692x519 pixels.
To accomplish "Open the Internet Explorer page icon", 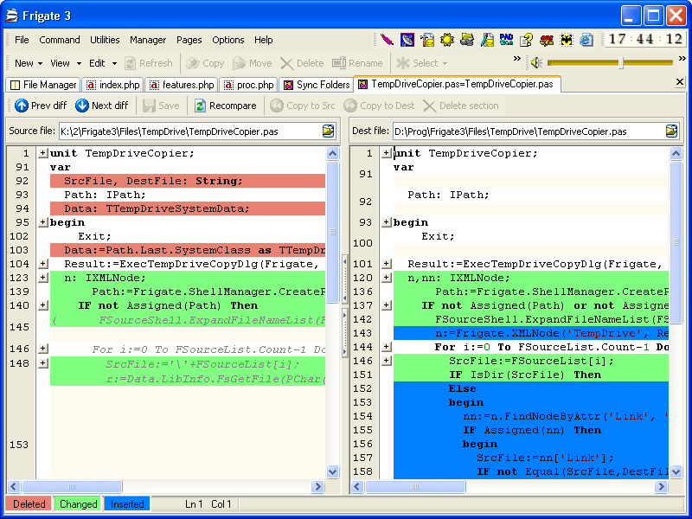I will pyautogui.click(x=586, y=40).
